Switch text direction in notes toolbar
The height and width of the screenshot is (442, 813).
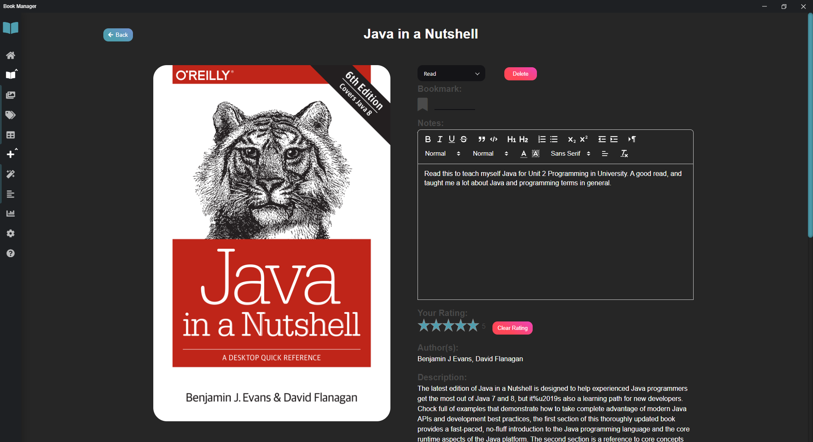pyautogui.click(x=632, y=139)
